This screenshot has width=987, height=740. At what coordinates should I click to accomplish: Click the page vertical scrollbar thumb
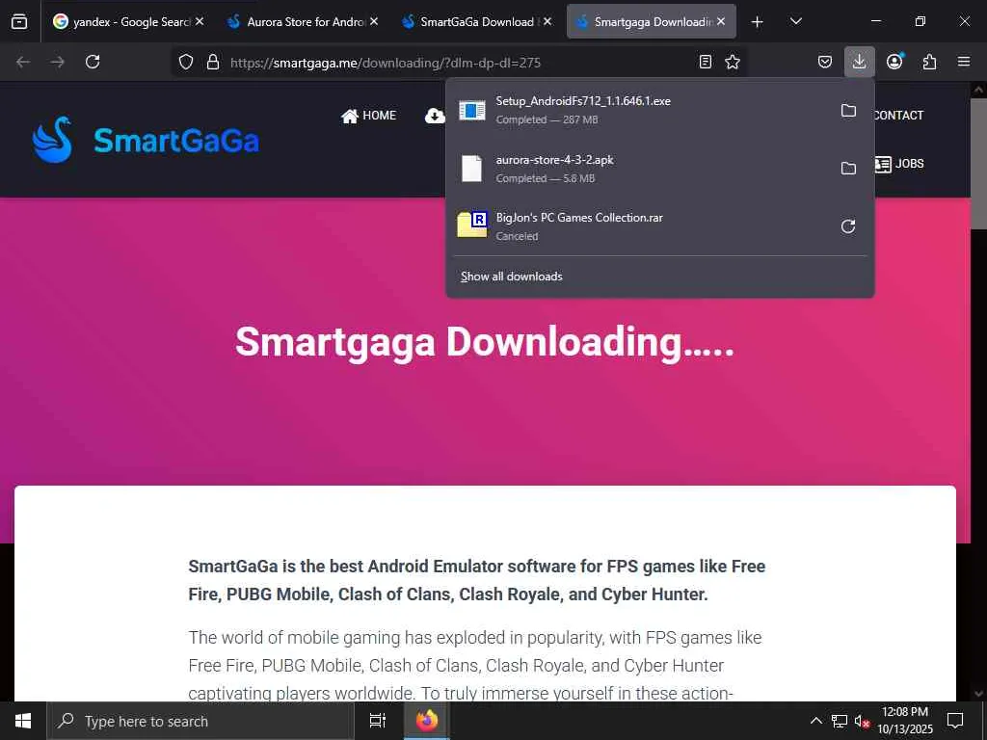point(977,163)
